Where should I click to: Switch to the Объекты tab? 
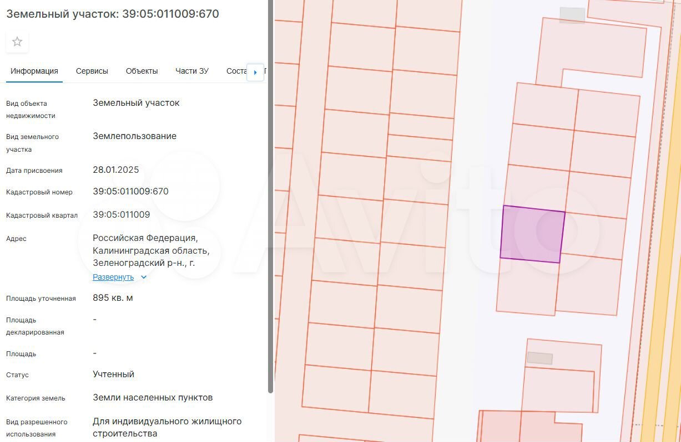tap(142, 71)
